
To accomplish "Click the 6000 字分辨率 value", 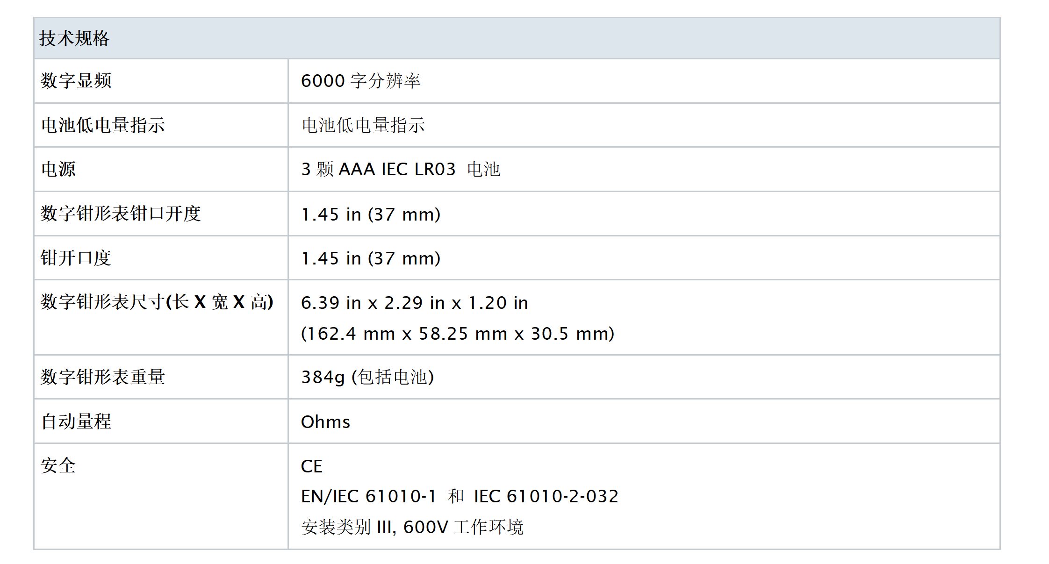I will click(360, 81).
